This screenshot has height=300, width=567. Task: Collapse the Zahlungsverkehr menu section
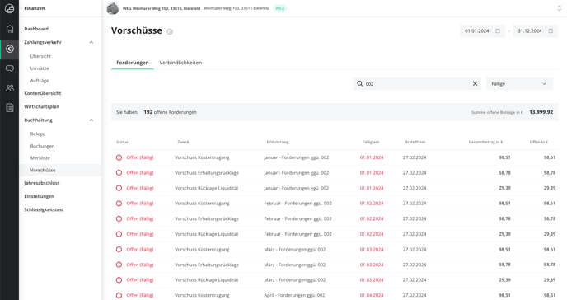91,42
